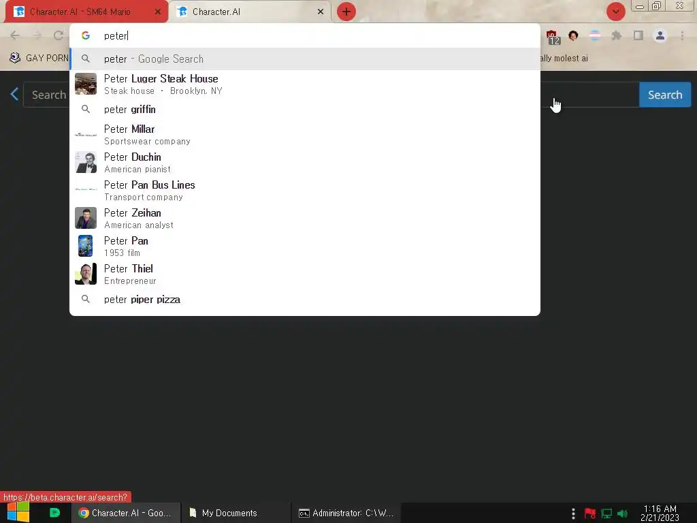Select the Peter Thiel suggestion
This screenshot has height=523, width=697.
click(x=305, y=274)
